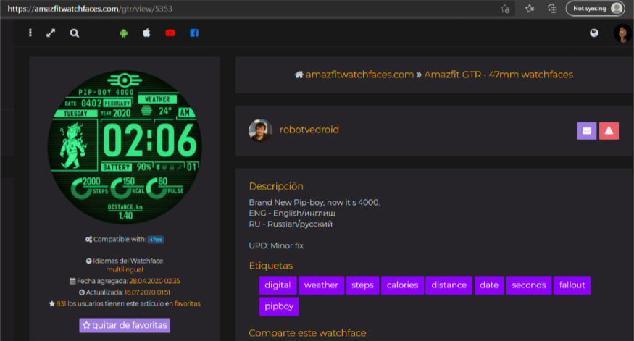Viewport: 634px width, 341px height.
Task: Select the seconds tag
Action: tap(529, 285)
